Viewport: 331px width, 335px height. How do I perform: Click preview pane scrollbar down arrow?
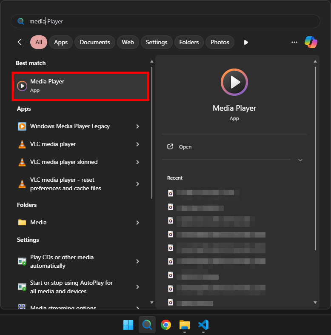[315, 303]
